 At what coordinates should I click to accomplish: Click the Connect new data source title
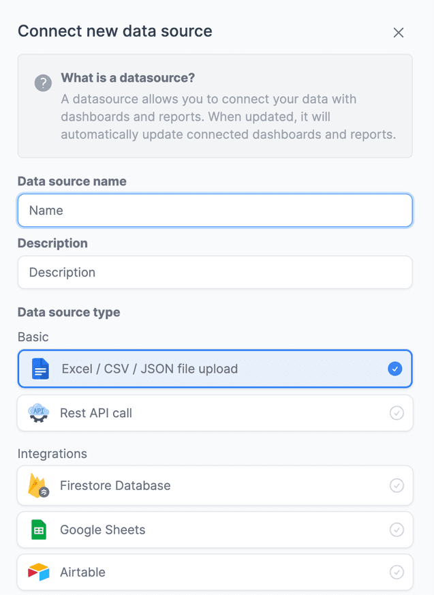pyautogui.click(x=115, y=31)
